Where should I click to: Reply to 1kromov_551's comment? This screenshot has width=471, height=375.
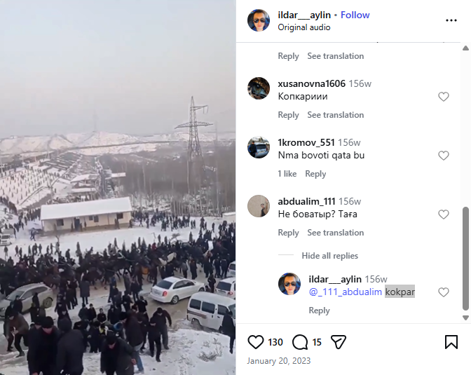tap(315, 174)
